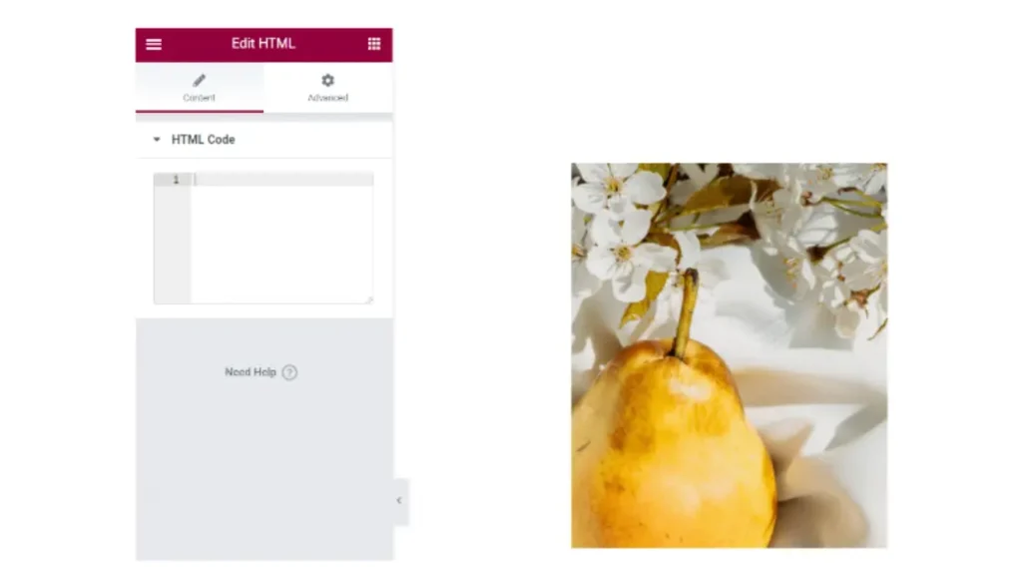Click the gear icon for Advanced
Screen dimensions: 1022x575
click(x=327, y=80)
